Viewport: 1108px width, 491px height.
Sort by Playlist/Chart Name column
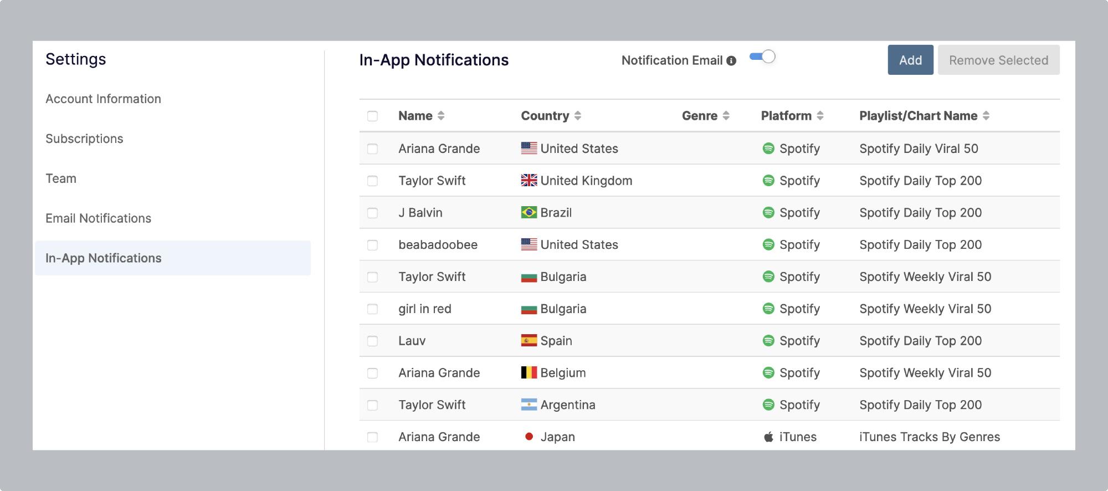[986, 116]
